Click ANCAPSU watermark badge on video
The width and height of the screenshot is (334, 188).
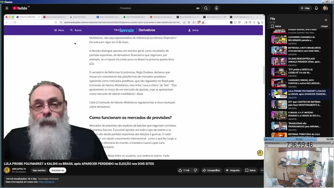tap(260, 153)
